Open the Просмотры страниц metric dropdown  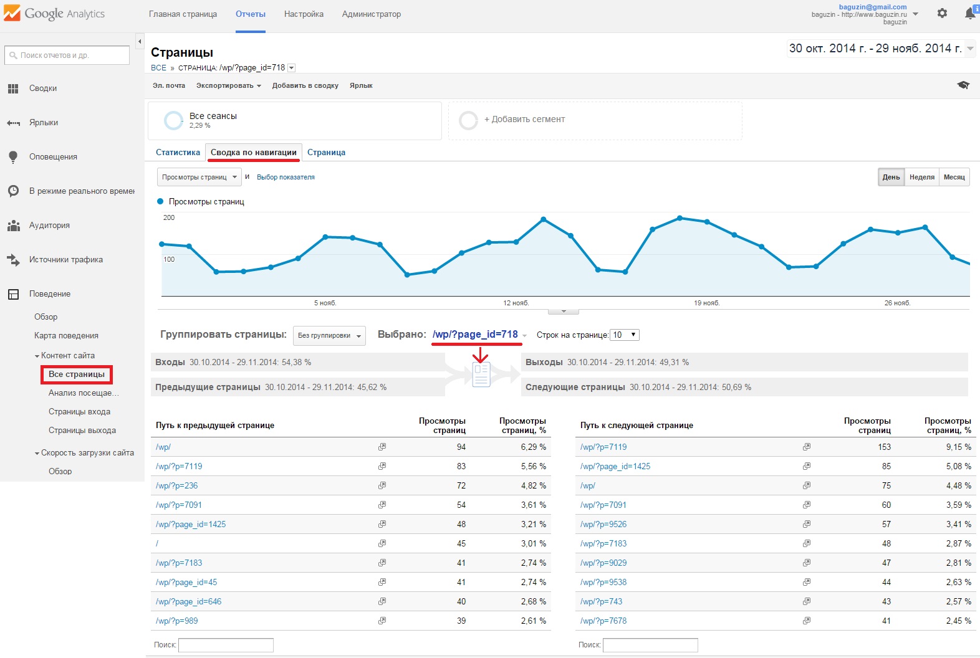point(199,177)
